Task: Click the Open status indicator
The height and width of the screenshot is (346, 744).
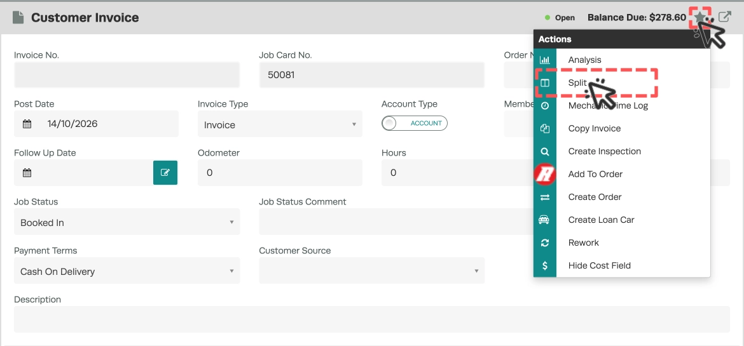Action: pos(560,18)
